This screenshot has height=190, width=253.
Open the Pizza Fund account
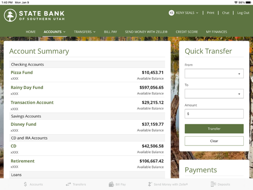tap(22, 73)
